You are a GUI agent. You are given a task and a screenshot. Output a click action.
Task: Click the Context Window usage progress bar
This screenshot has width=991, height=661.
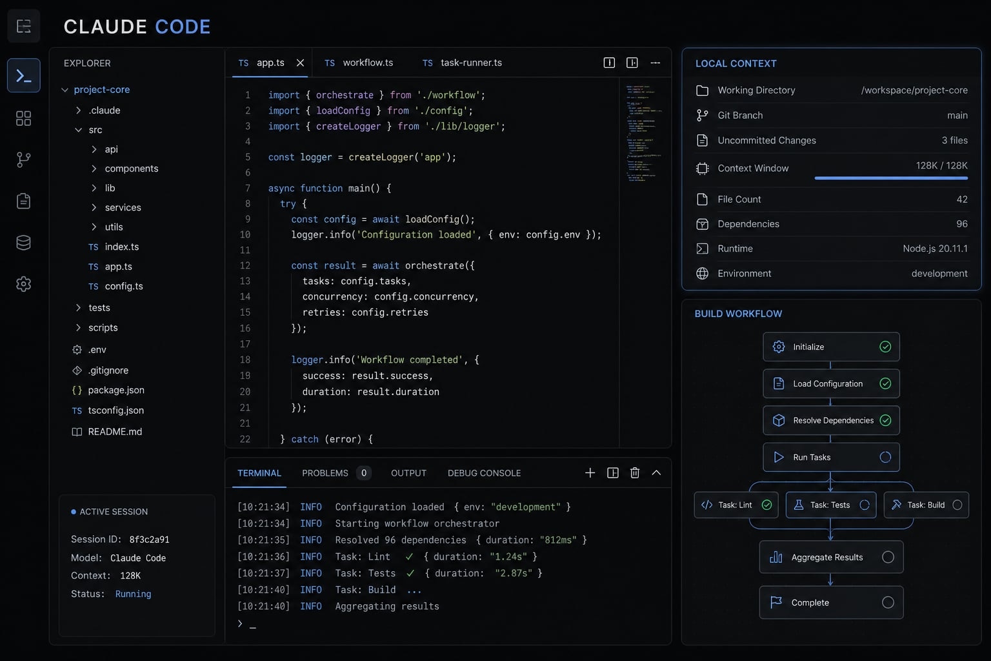(x=891, y=178)
